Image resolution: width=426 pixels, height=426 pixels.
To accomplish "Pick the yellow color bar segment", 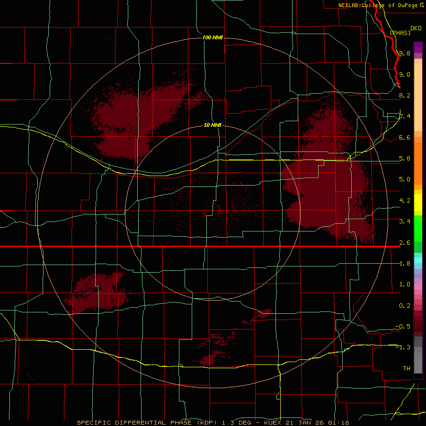I will point(418,203).
